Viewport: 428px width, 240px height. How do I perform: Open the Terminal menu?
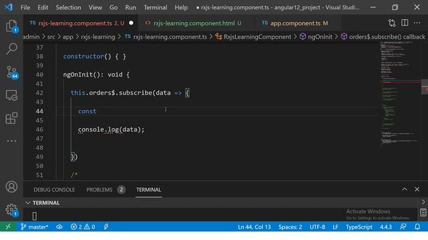coord(155,7)
